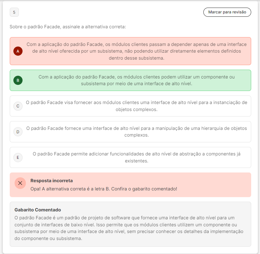Screen dimensions: 260x254
Task: Click the Resposta incorreta heading
Action: [x=51, y=181]
